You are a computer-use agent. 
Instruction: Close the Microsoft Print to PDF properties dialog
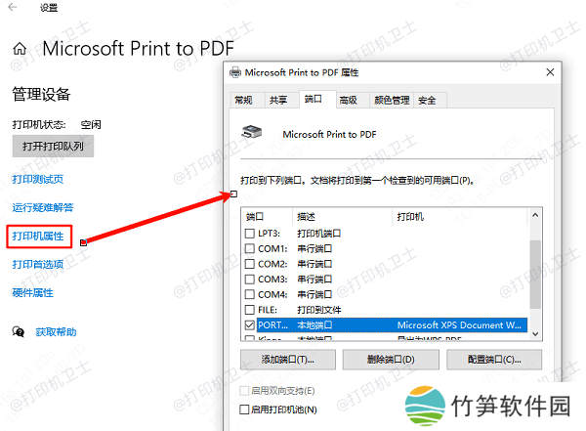550,72
